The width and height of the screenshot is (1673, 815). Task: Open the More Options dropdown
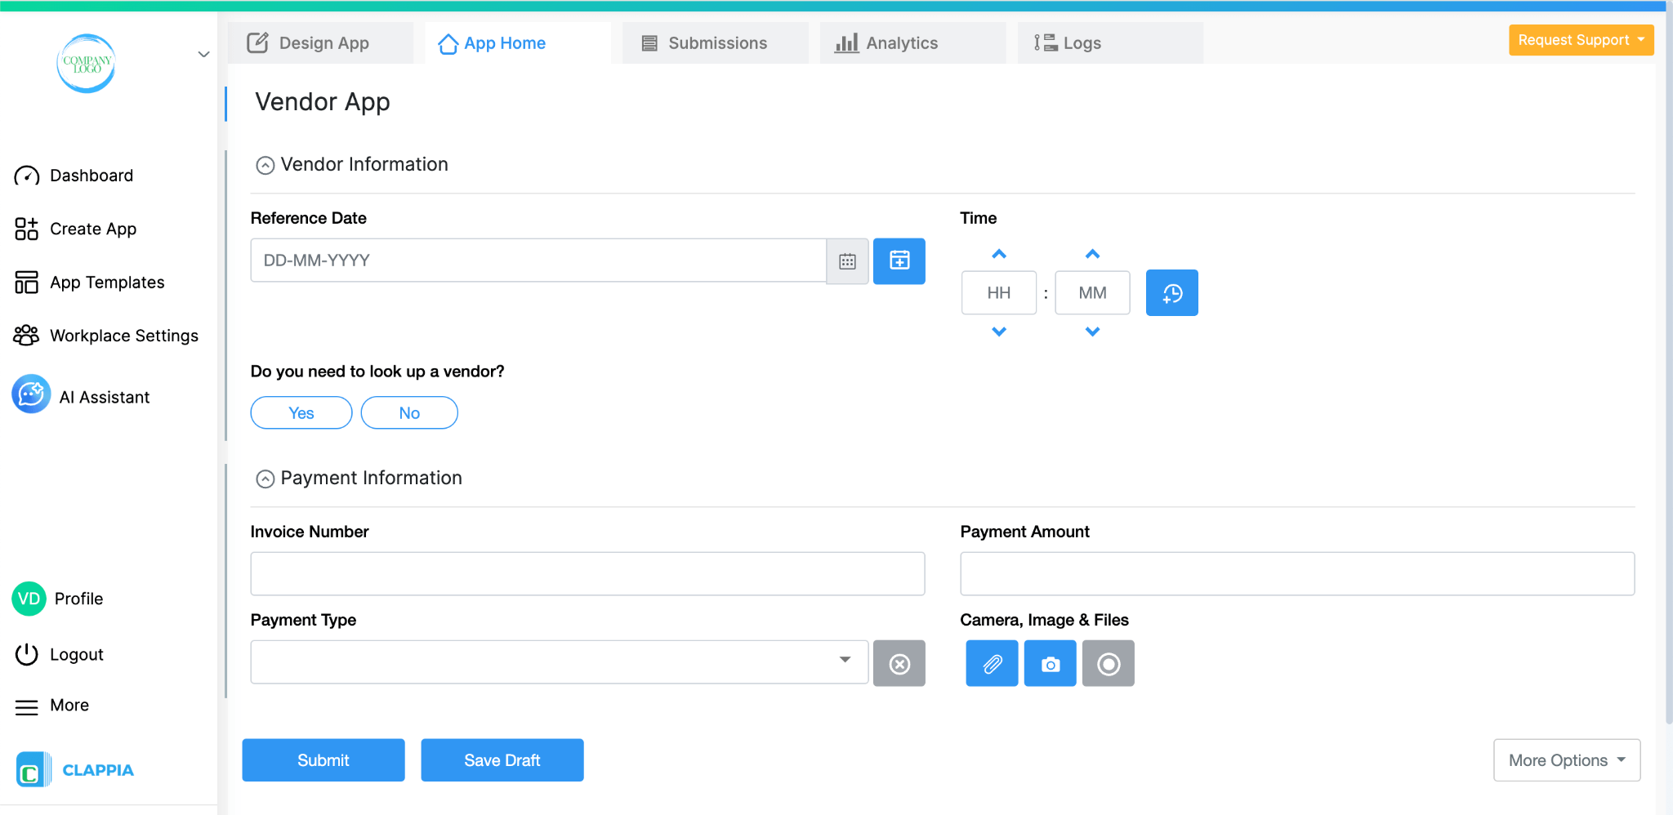(1565, 759)
